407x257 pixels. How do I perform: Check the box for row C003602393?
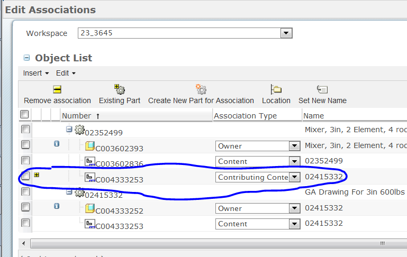(x=25, y=144)
